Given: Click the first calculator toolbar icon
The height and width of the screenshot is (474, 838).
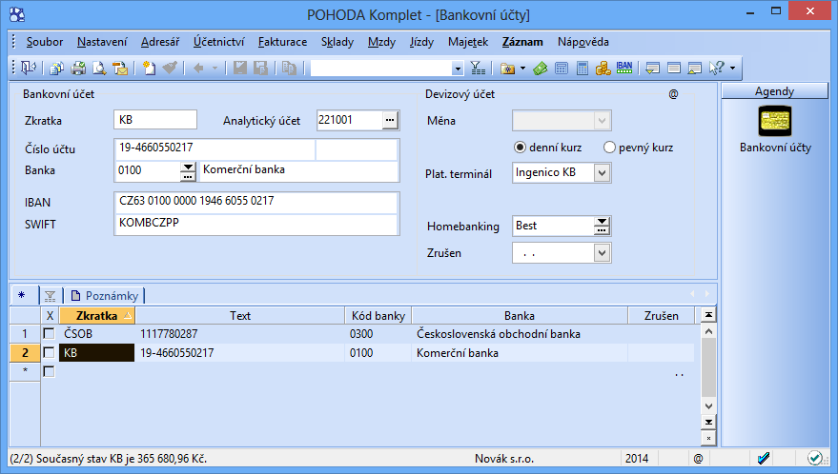Looking at the screenshot, I should click(x=562, y=69).
